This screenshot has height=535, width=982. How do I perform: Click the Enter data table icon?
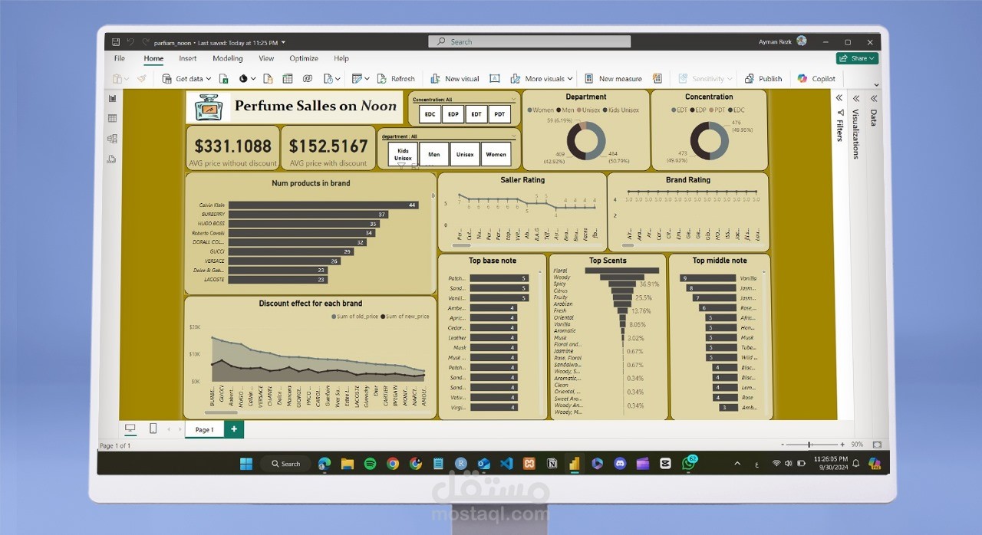pos(288,78)
